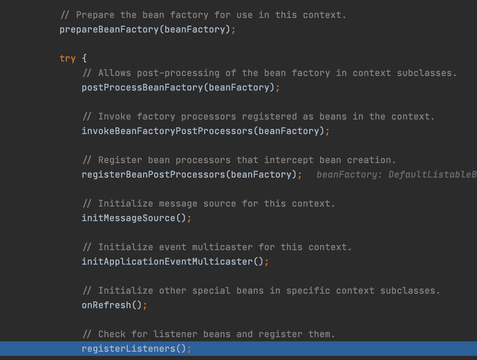Click the comment "Prepare the bean factory"
The width and height of the screenshot is (477, 360).
[x=142, y=15]
